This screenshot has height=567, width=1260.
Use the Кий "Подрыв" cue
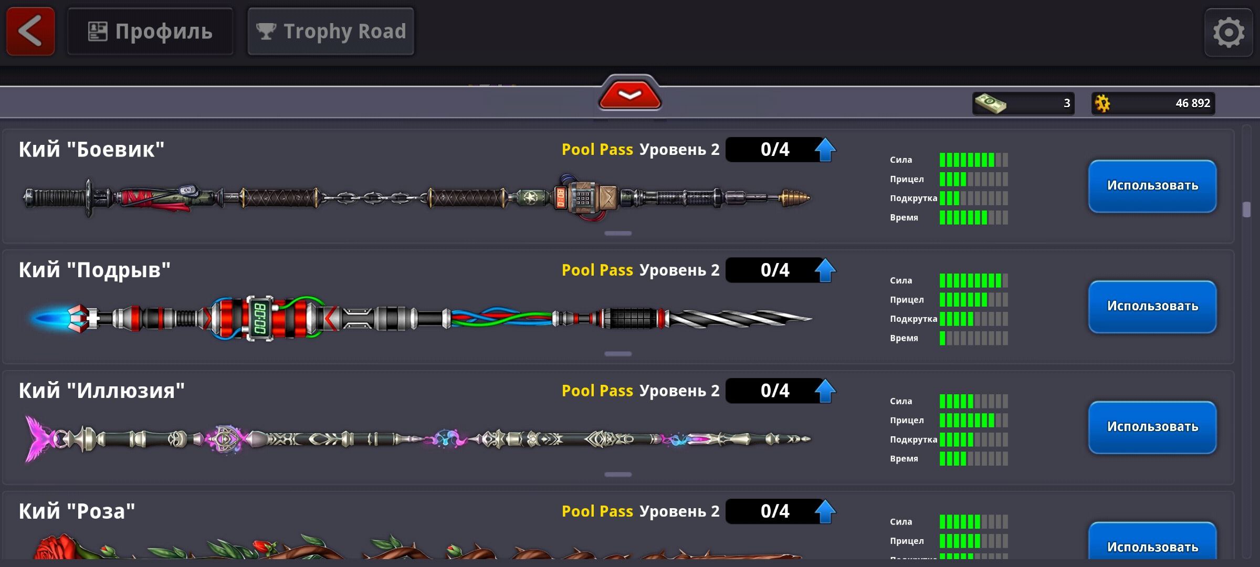[1152, 307]
